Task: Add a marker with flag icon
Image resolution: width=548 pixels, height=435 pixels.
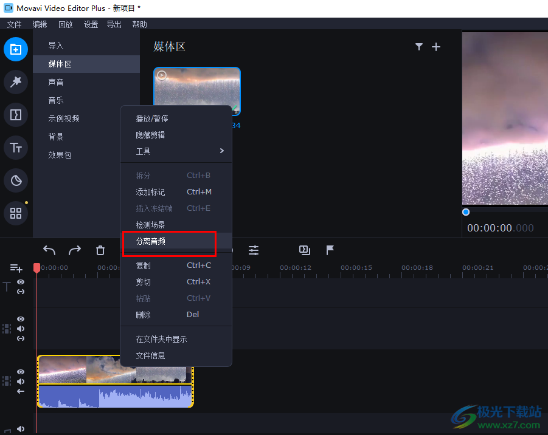Action: (330, 250)
